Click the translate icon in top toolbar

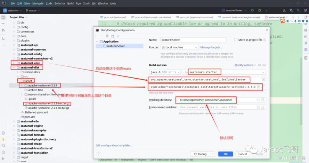291,10
